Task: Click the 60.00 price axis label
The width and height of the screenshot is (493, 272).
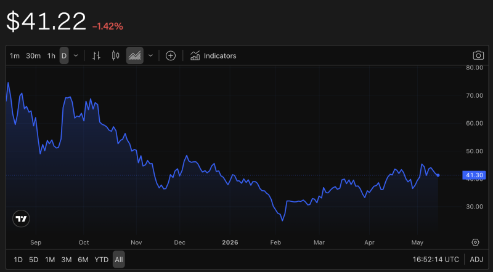Action: pyautogui.click(x=475, y=123)
